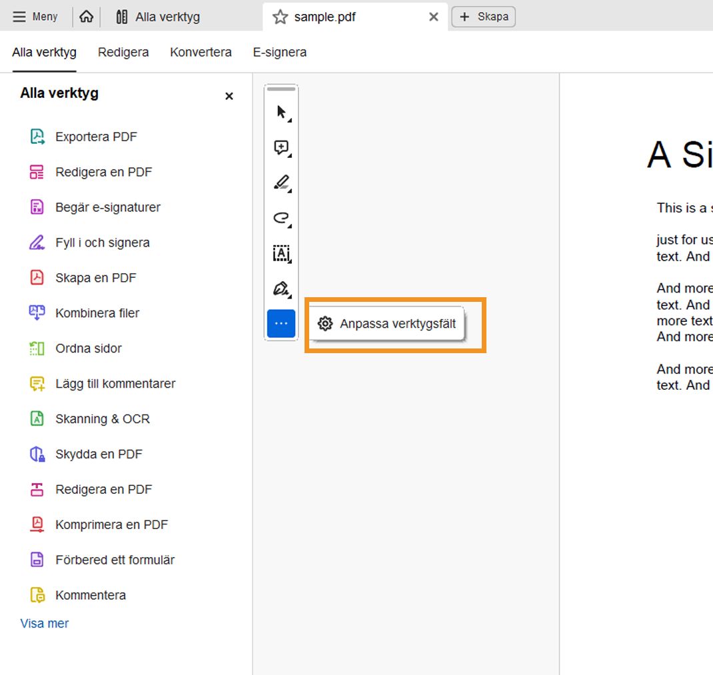Image resolution: width=713 pixels, height=675 pixels.
Task: Open the Kombinera filer tool
Action: pyautogui.click(x=97, y=313)
